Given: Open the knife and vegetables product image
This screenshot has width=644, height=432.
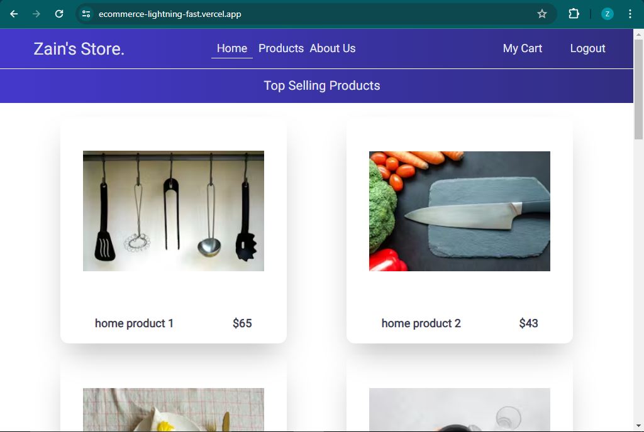Looking at the screenshot, I should (460, 211).
